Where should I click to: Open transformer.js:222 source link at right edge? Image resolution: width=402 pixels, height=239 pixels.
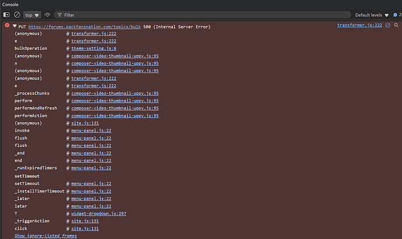pos(359,25)
